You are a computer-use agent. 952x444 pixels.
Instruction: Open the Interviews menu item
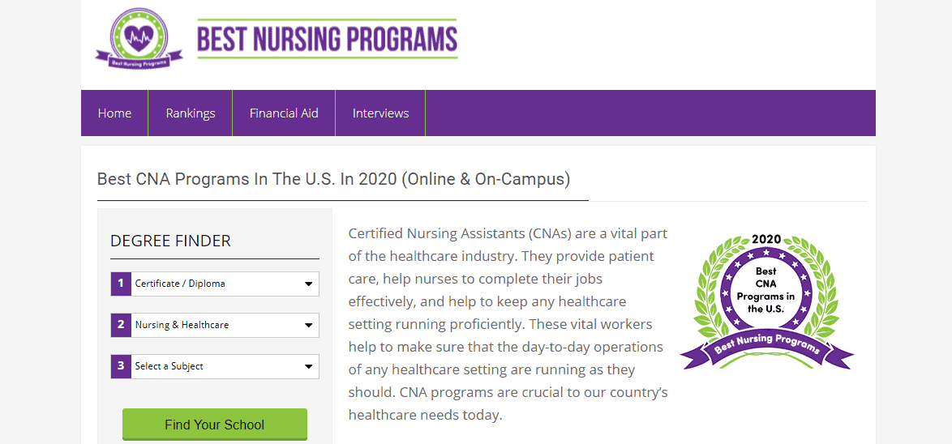(380, 113)
